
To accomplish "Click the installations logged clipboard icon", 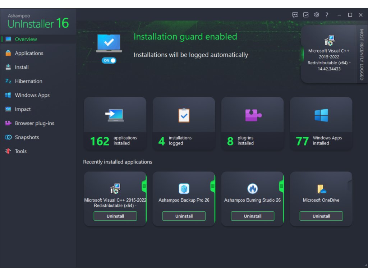I will [x=184, y=115].
